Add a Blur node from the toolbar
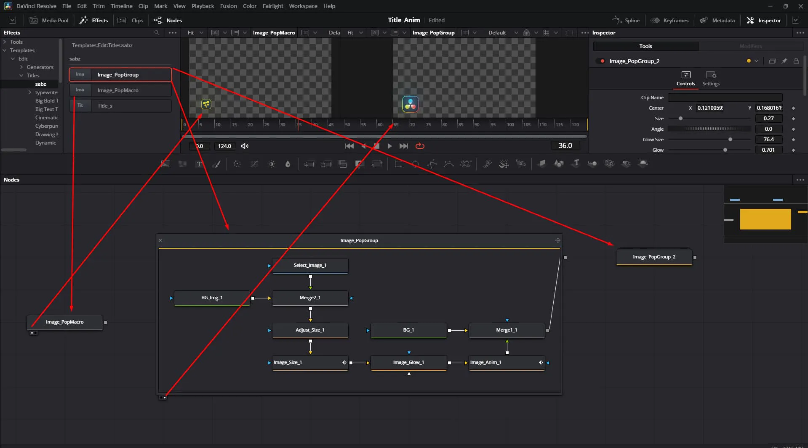 [x=288, y=164]
